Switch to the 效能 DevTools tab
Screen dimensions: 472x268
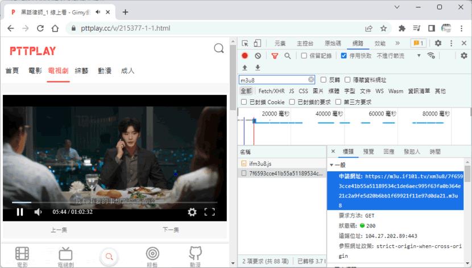point(380,43)
